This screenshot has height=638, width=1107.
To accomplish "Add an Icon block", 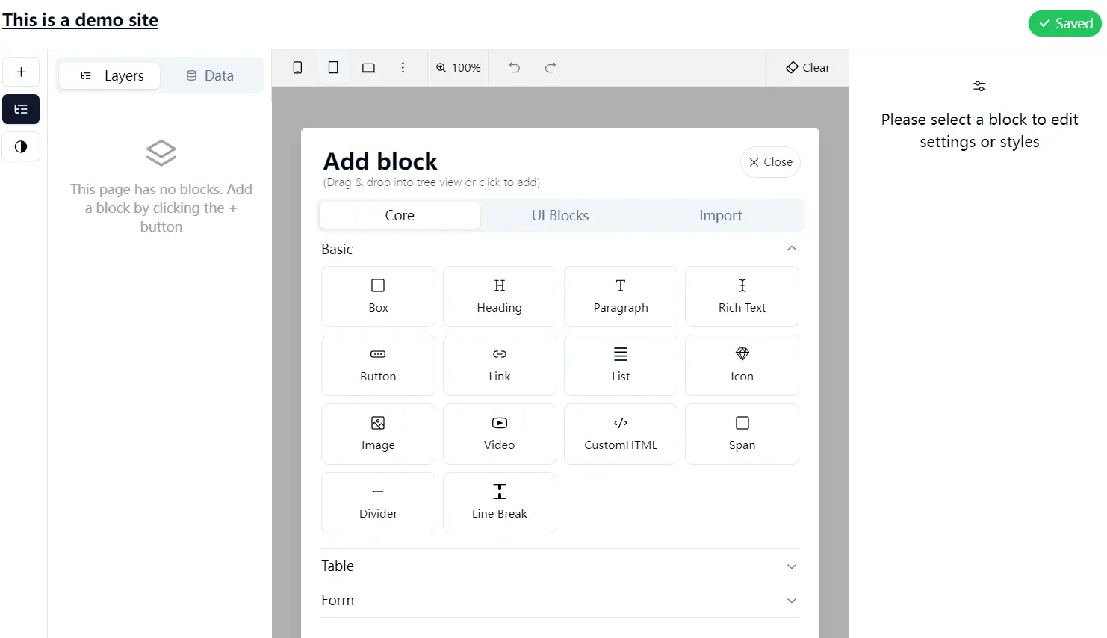I will (x=742, y=365).
